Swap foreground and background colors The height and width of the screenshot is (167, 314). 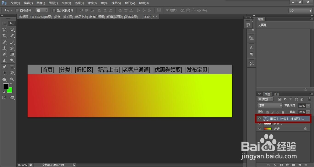(x=11, y=84)
